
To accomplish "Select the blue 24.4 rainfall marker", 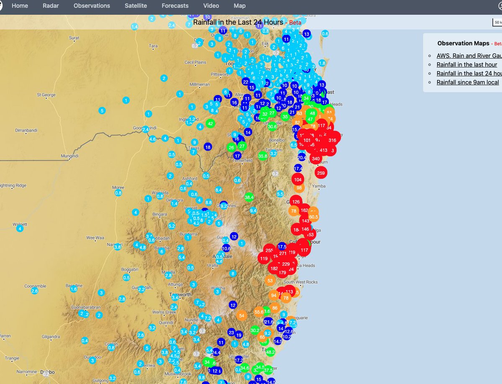I will tap(216, 353).
